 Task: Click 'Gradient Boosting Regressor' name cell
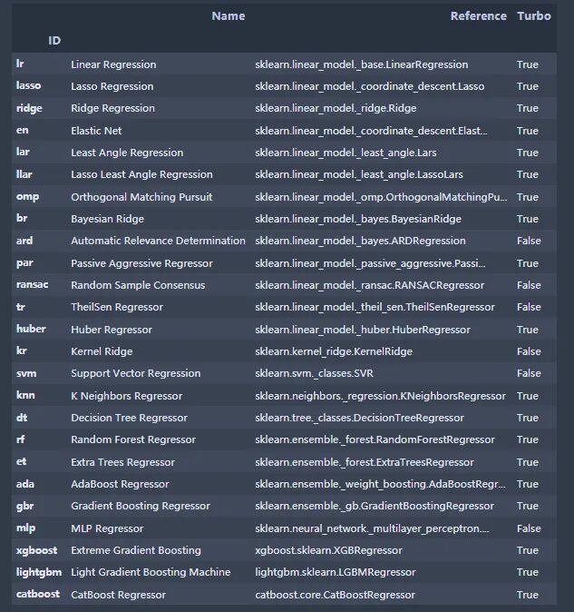(141, 507)
